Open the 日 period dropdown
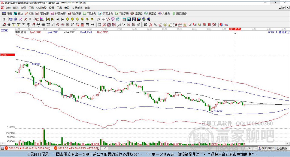290x157 pixels. click(x=5, y=19)
